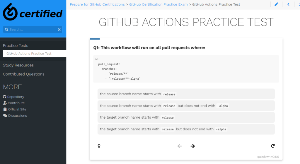The height and width of the screenshot is (164, 300).
Task: Click the GITHUB ACTIONS PRACTICE TEST page title
Action: tap(186, 22)
